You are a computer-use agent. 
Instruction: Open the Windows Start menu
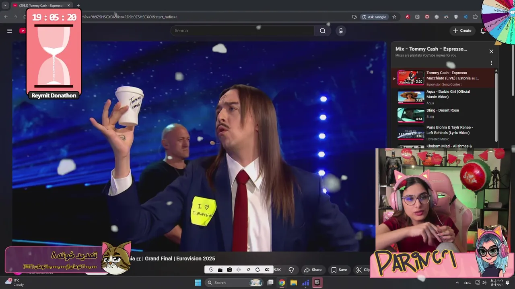(x=198, y=283)
